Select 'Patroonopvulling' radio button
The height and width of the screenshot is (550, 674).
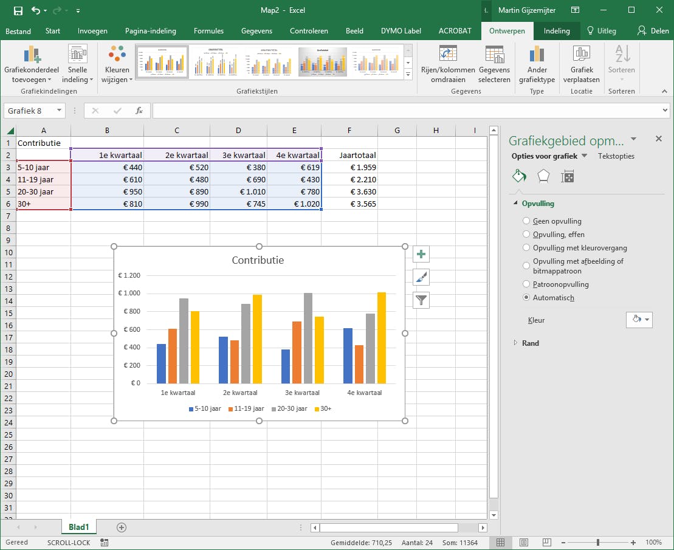point(526,284)
